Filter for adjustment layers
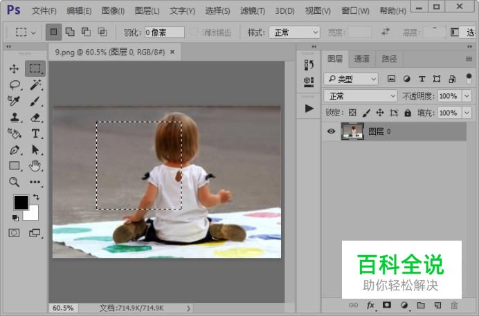The height and width of the screenshot is (316, 479). 406,79
